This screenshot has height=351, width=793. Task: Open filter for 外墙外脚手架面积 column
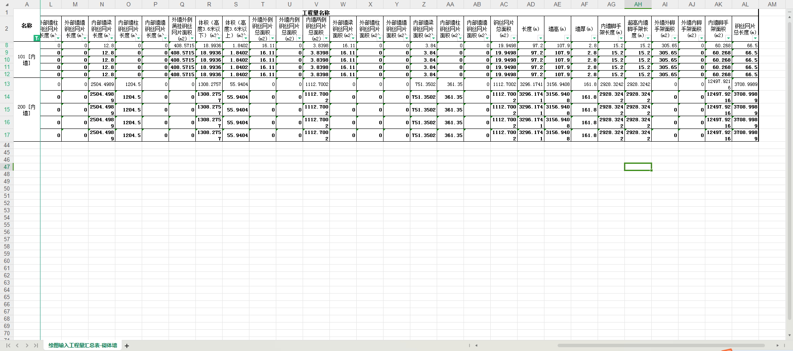point(675,38)
